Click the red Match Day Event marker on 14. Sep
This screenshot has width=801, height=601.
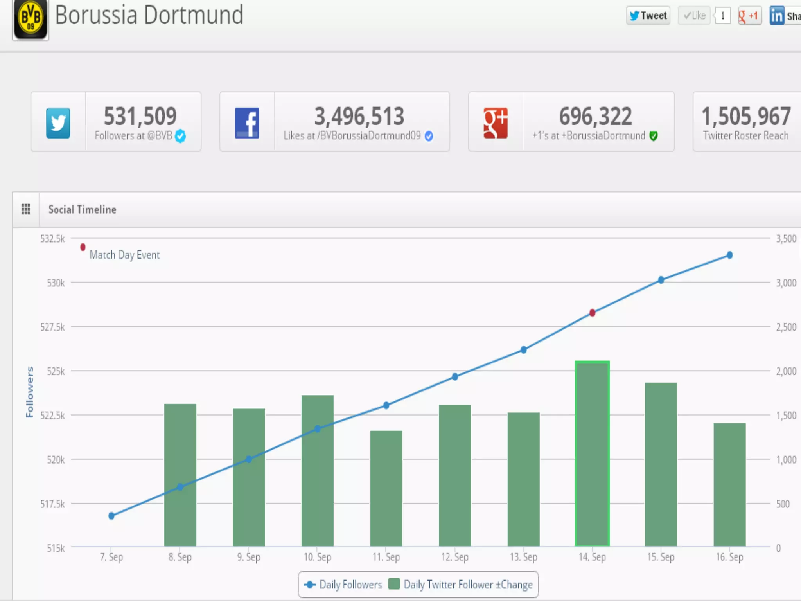coord(592,313)
